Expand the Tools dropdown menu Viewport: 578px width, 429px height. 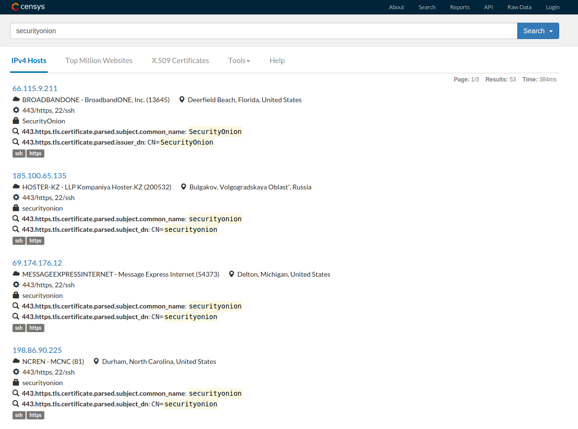tap(239, 60)
